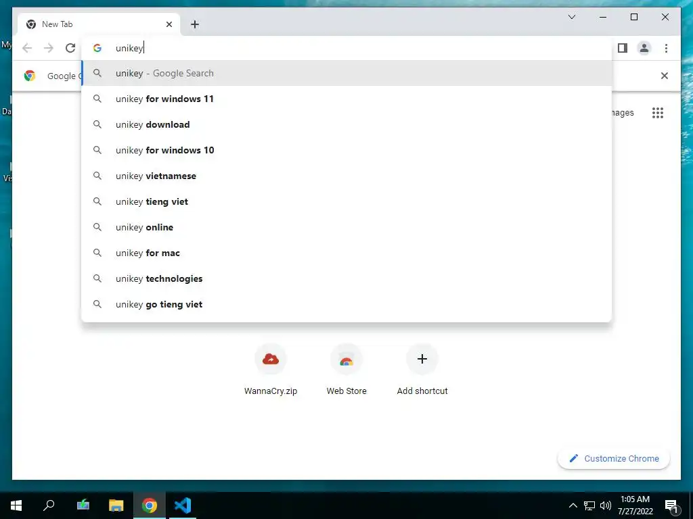Image resolution: width=693 pixels, height=519 pixels.
Task: Select 'unikey tieng viet' suggestion
Action: 346,201
